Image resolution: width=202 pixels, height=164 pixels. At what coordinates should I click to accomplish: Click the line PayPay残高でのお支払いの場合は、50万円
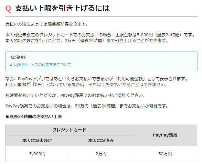pyautogui.click(x=87, y=106)
